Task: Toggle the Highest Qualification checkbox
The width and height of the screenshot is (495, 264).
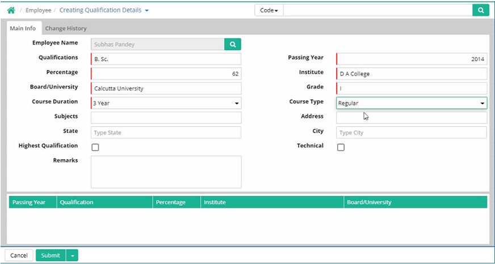Action: click(95, 147)
